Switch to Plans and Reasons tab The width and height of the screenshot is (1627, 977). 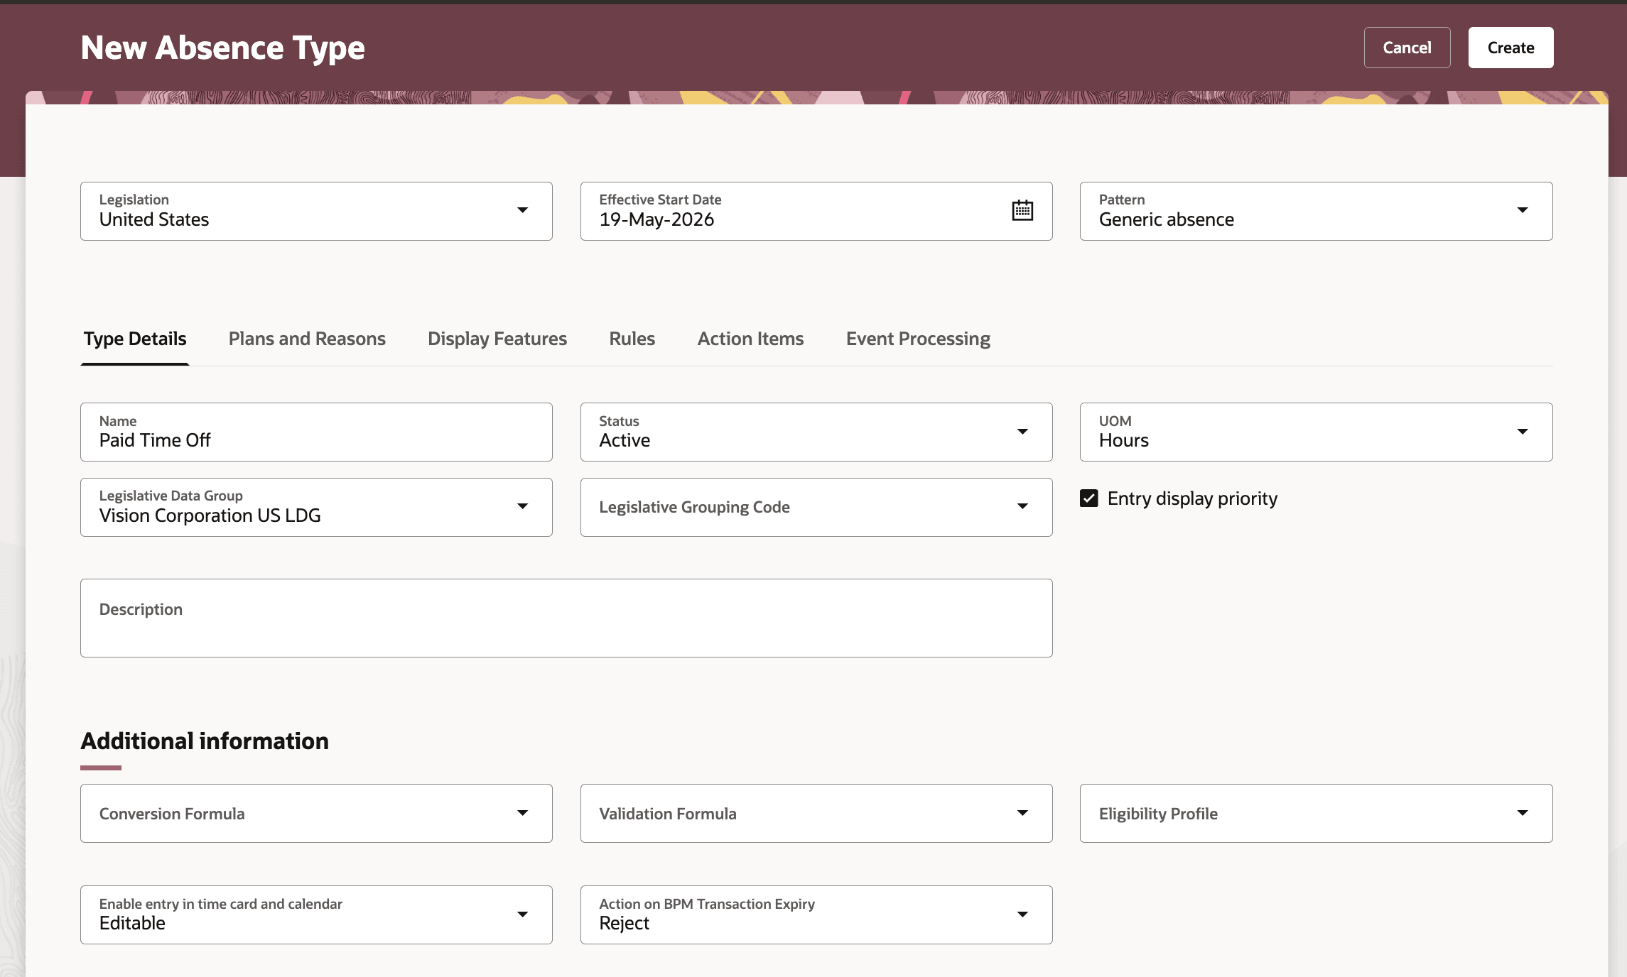pos(307,339)
